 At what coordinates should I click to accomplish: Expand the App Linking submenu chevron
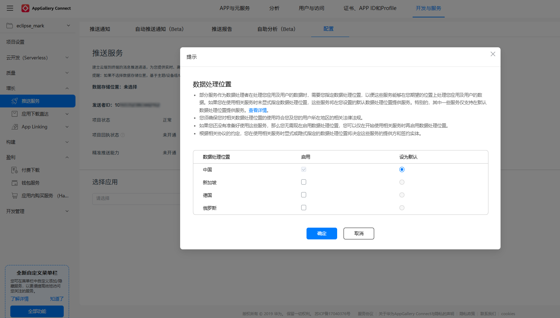[67, 127]
